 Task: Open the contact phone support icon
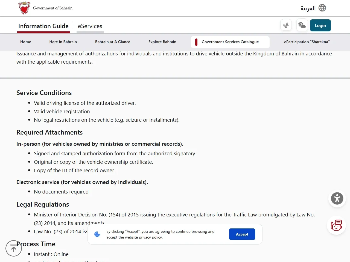coord(286,25)
